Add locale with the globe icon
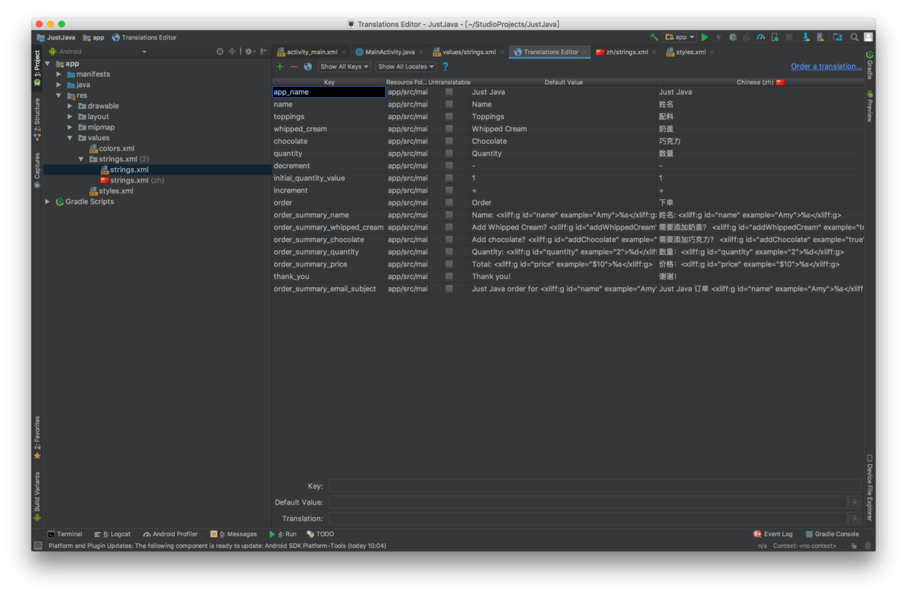 click(x=308, y=66)
